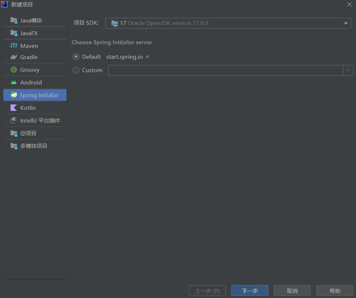Select IntelliJ 平台插件 project type

tap(35, 120)
